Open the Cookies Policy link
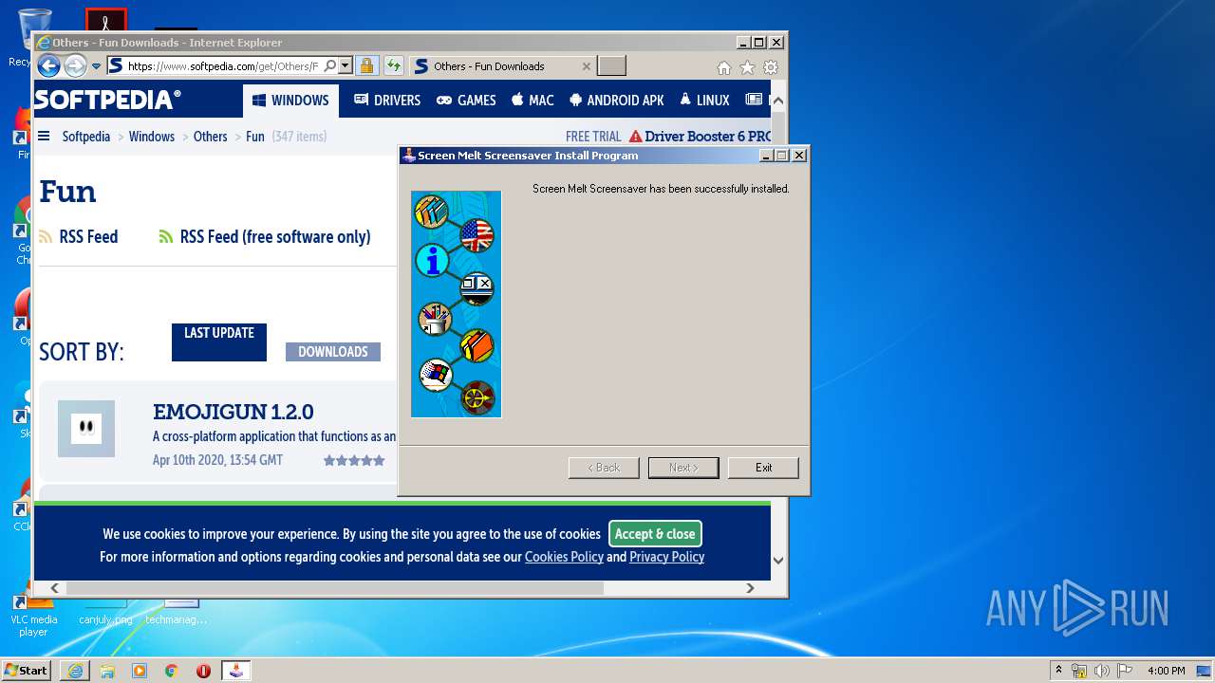 [x=564, y=558]
